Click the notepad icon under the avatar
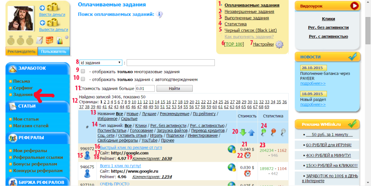 click(x=39, y=41)
